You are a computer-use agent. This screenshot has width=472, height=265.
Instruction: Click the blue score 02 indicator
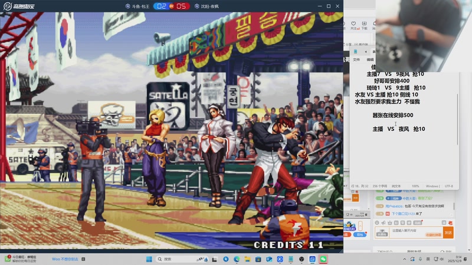click(161, 6)
